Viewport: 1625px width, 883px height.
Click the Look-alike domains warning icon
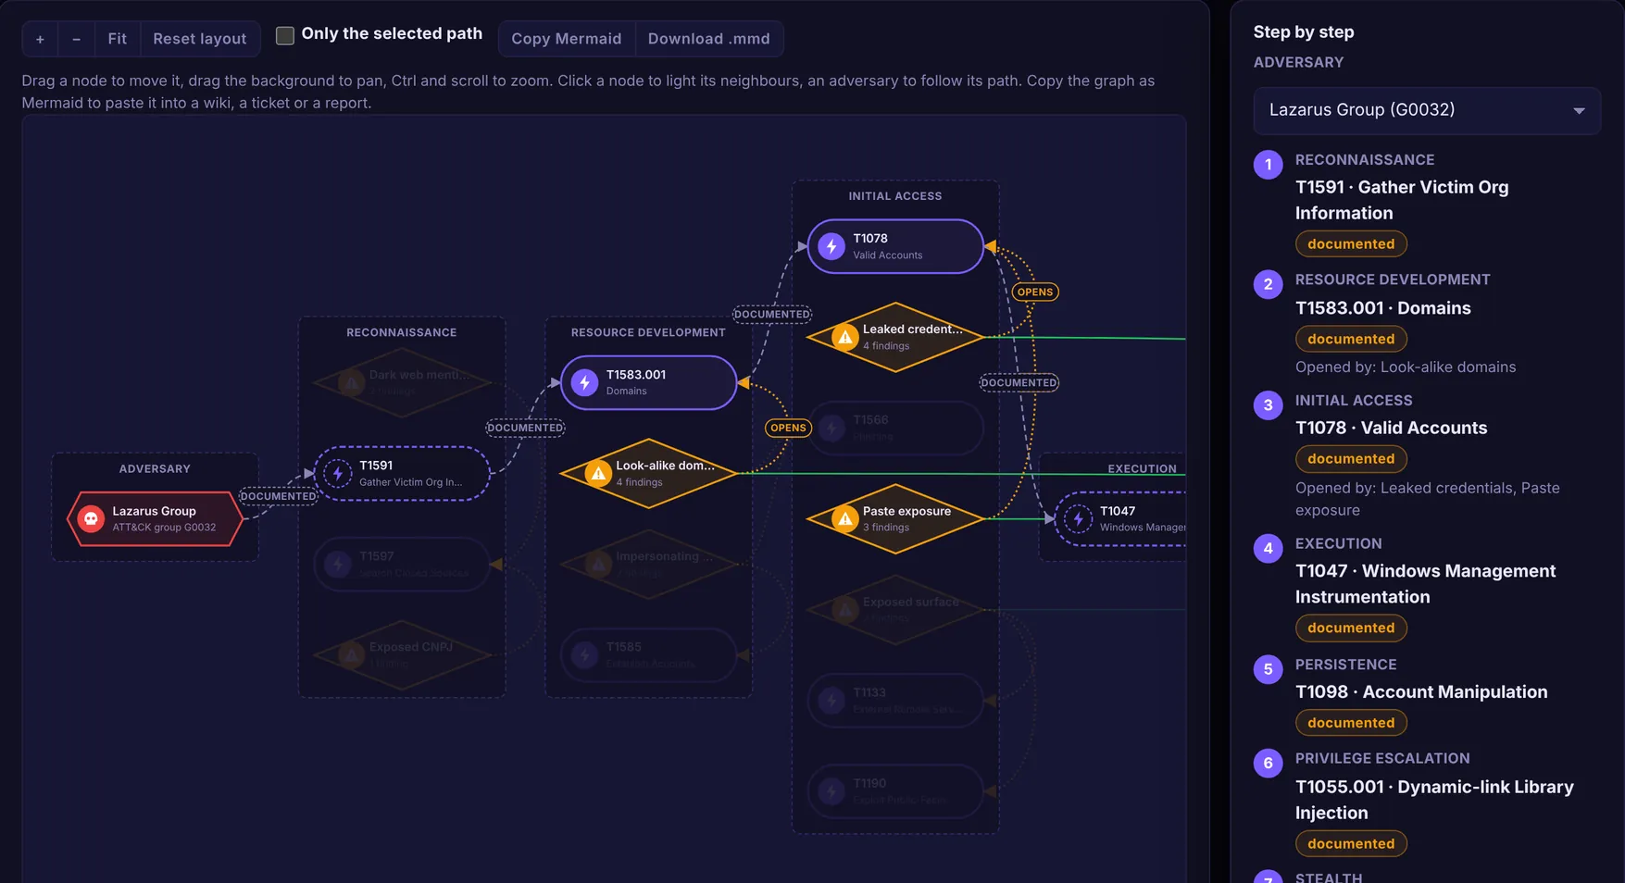598,474
